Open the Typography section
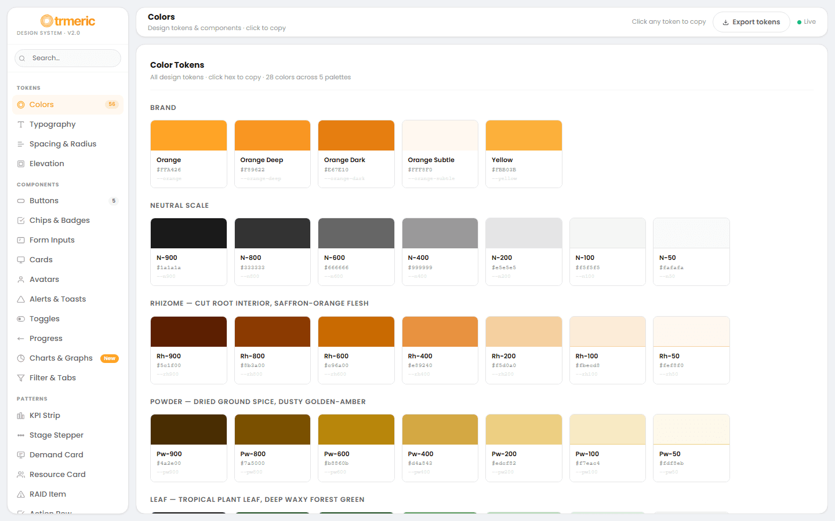This screenshot has width=835, height=521. click(68, 124)
